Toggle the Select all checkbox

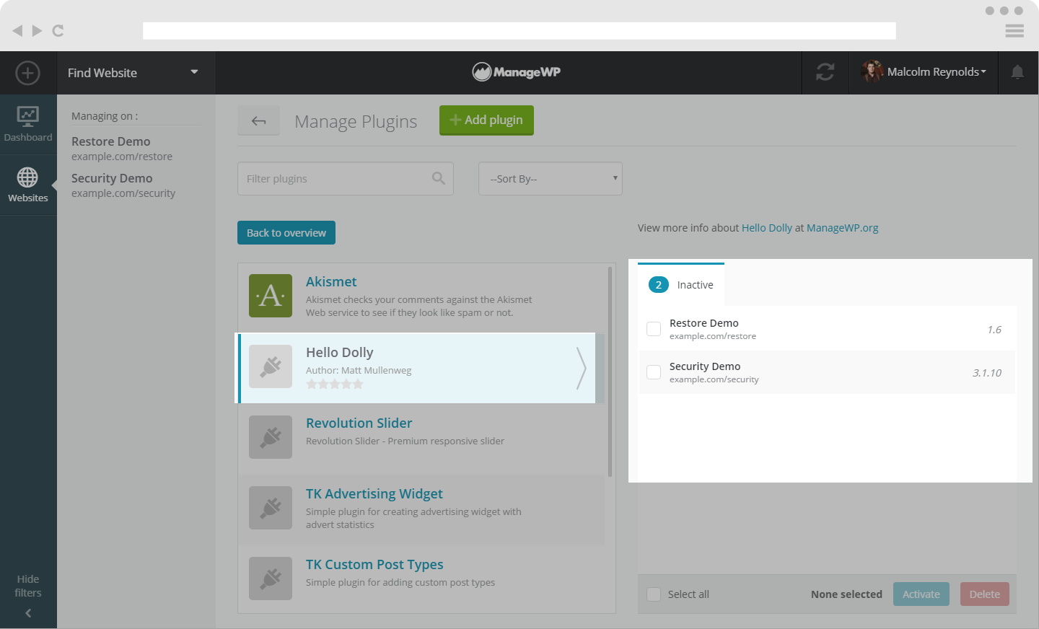tap(654, 594)
